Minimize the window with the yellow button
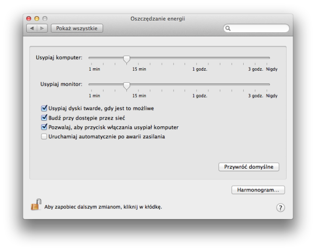This screenshot has width=316, height=251. 37,19
